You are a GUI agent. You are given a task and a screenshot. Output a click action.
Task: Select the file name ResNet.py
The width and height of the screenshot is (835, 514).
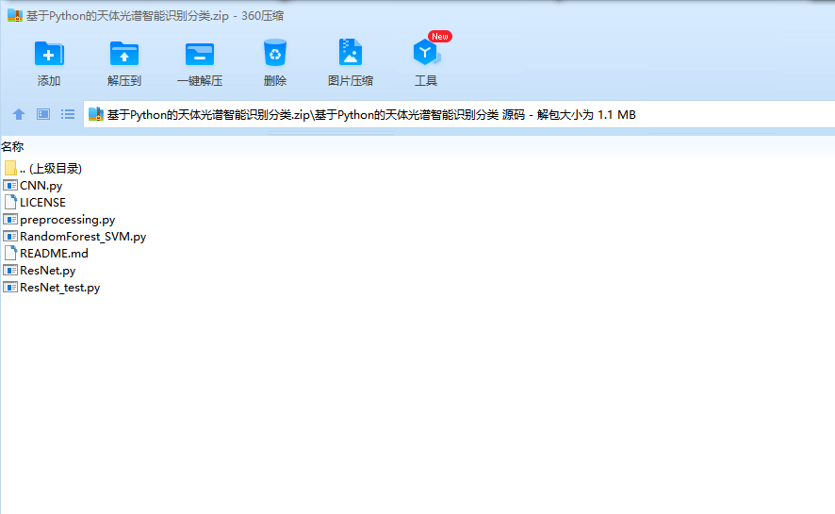click(x=47, y=271)
